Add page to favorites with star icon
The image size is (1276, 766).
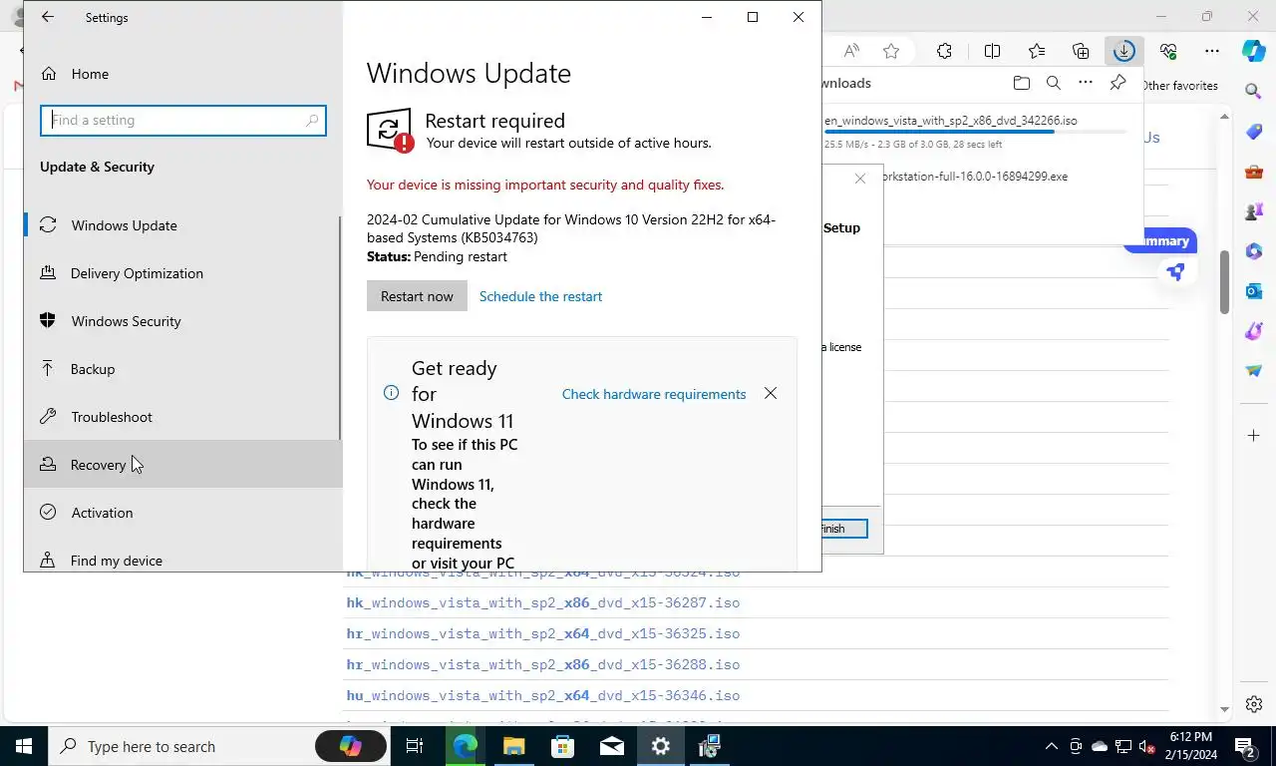click(x=891, y=51)
